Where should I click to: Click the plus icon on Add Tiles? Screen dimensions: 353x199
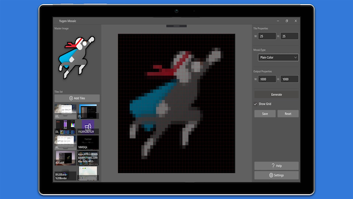pos(71,98)
